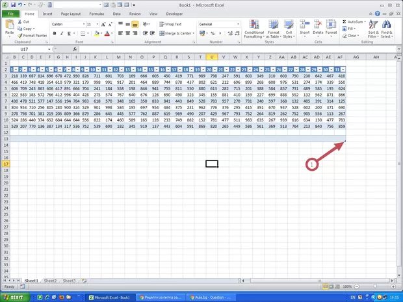Viewport: 403px width, 302px height.
Task: Click the Insert Function fx icon
Action: [x=75, y=49]
